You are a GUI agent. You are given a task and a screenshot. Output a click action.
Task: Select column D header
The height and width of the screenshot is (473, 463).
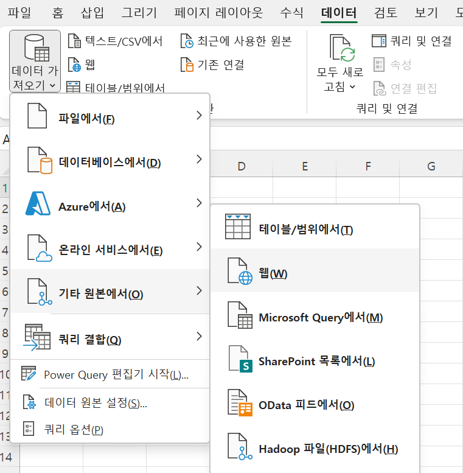coord(242,166)
